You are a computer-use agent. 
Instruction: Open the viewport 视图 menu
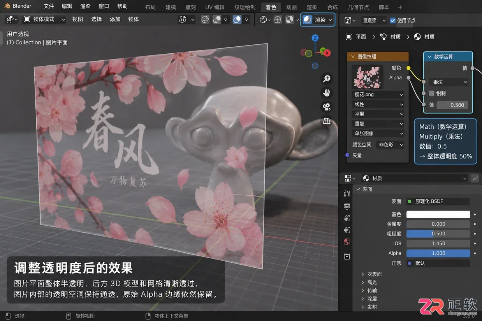point(77,19)
